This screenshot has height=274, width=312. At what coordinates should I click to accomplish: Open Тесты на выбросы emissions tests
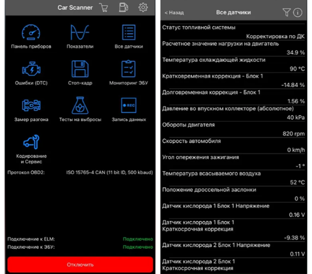[x=80, y=110]
